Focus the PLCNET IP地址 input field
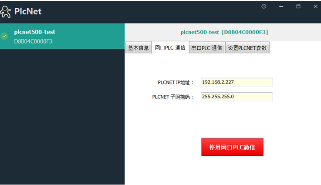Screen dimensions: 321x185 click(x=237, y=82)
